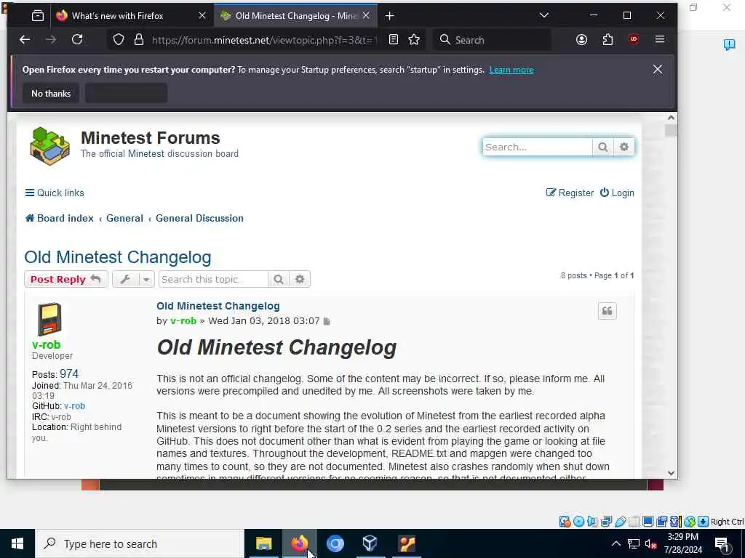745x558 pixels.
Task: Open the v-rob GitHub link
Action: 75,406
